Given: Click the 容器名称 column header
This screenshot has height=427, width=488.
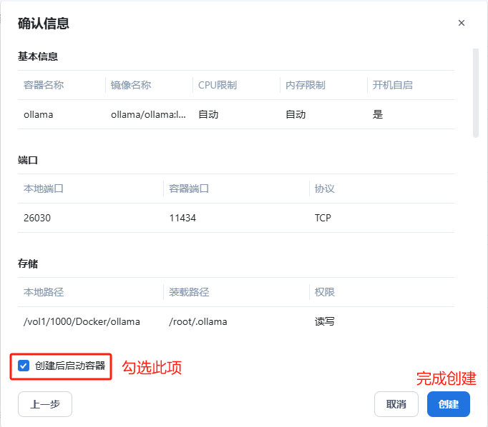Looking at the screenshot, I should coord(44,85).
